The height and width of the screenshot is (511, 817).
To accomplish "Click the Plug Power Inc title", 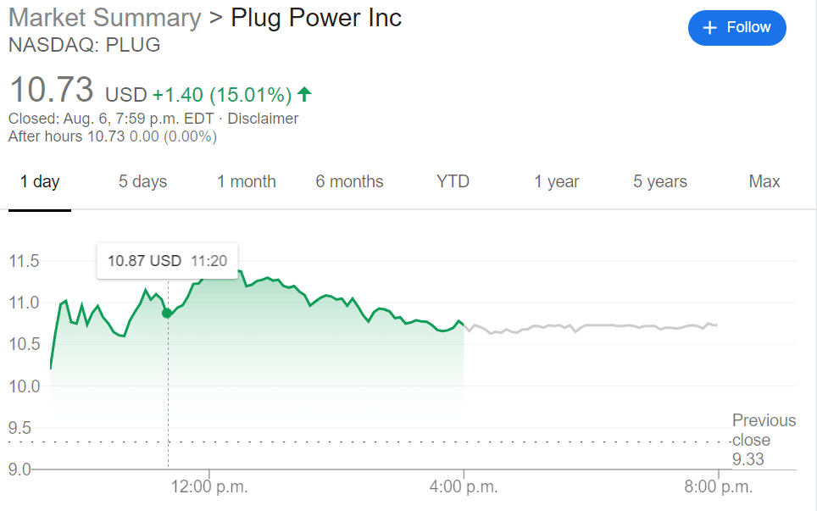I will point(316,18).
